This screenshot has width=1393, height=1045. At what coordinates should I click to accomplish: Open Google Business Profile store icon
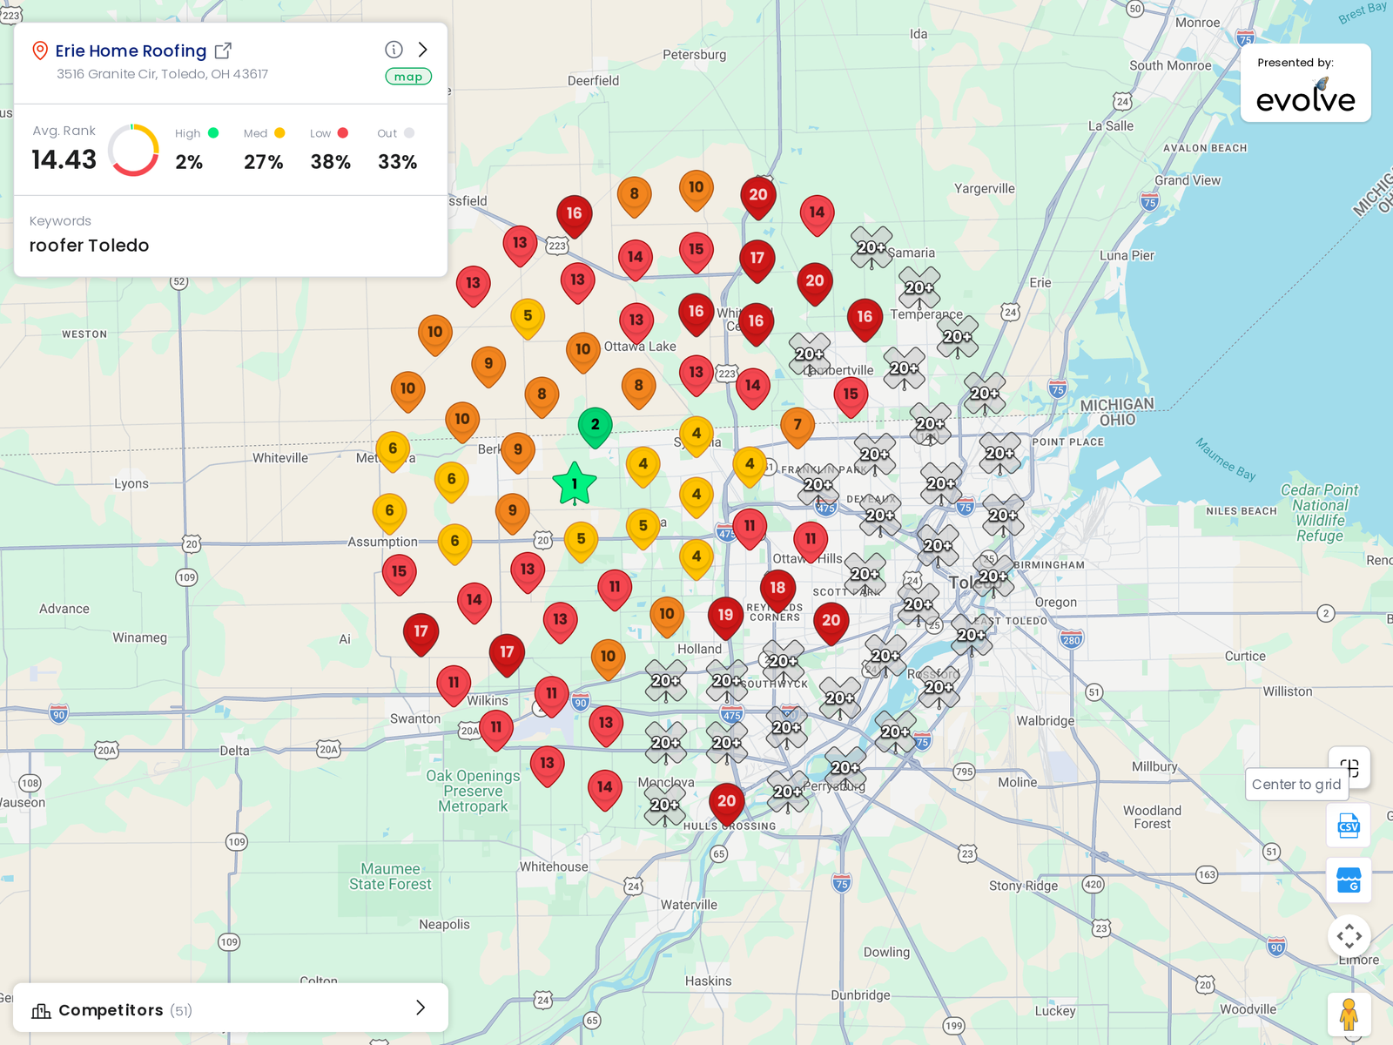pos(1349,880)
